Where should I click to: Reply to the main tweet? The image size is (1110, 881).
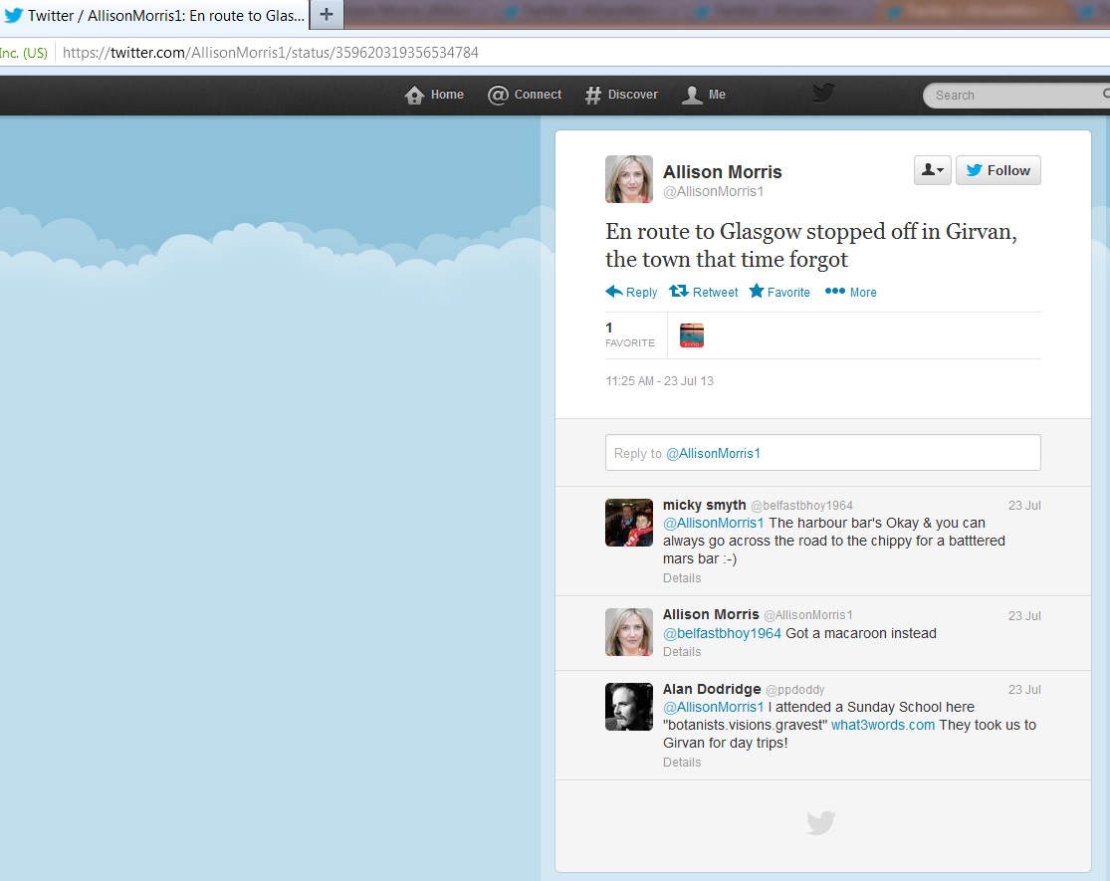631,292
